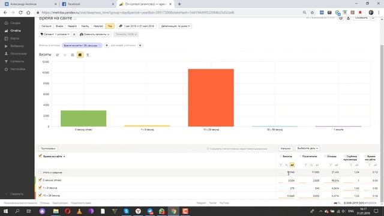Click the browser address bar
Viewport: 384px width, 216px height.
pyautogui.click(x=169, y=13)
